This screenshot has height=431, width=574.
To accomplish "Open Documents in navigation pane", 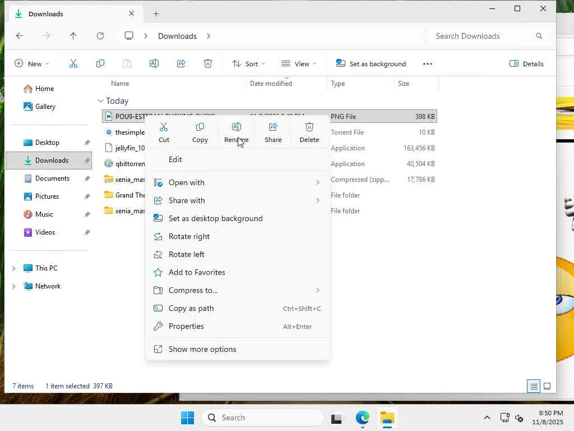I will coord(49,178).
